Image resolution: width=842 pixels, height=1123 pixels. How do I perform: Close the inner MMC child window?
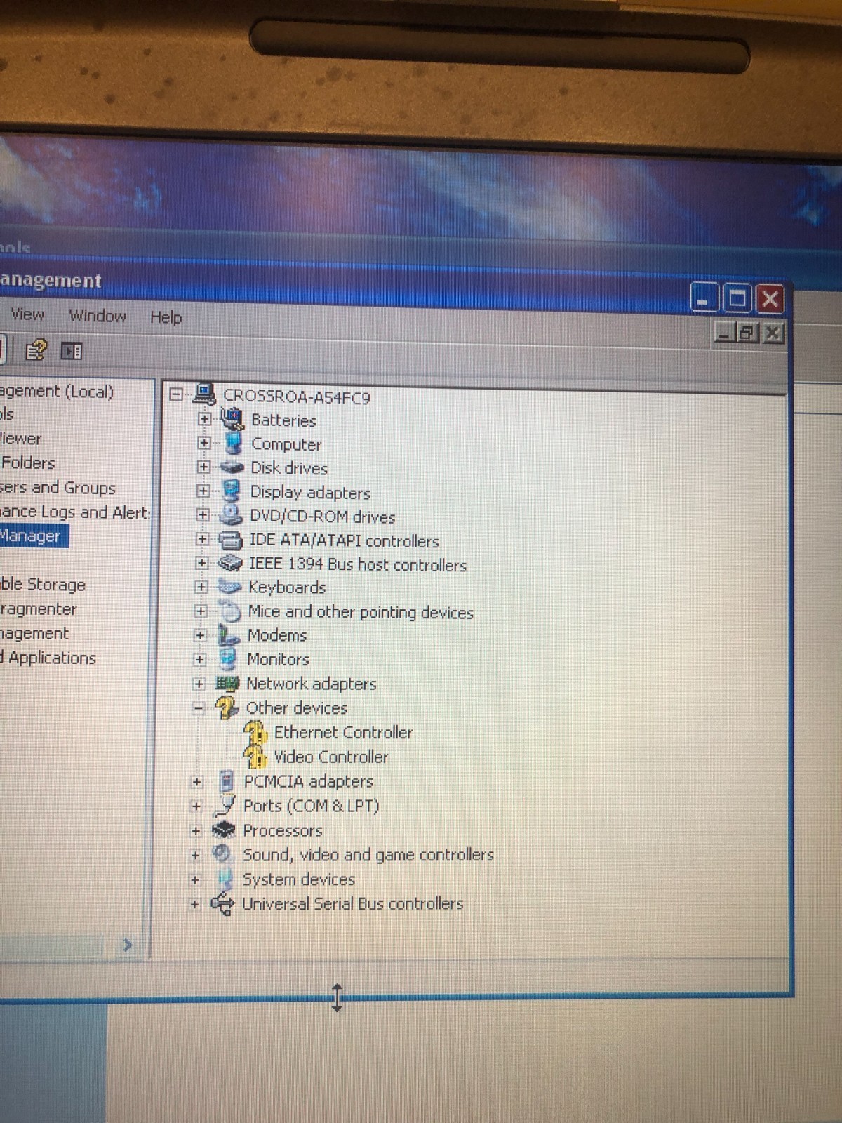pyautogui.click(x=773, y=332)
